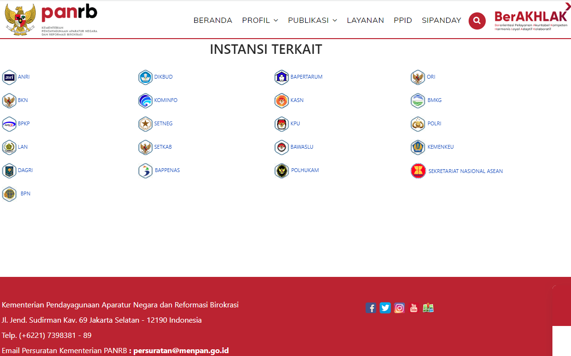
Task: Open the KEMENKEU agency link
Action: click(441, 147)
